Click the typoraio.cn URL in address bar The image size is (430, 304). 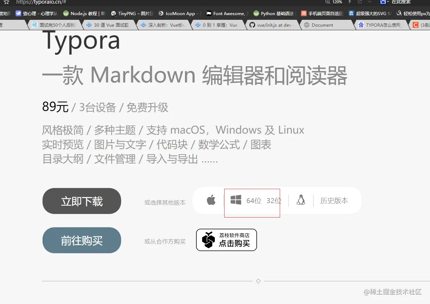click(41, 2)
